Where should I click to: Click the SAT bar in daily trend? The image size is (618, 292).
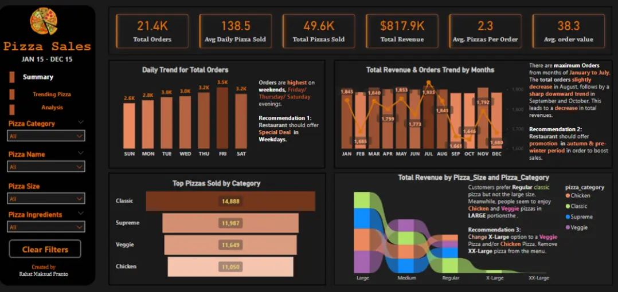coord(241,121)
